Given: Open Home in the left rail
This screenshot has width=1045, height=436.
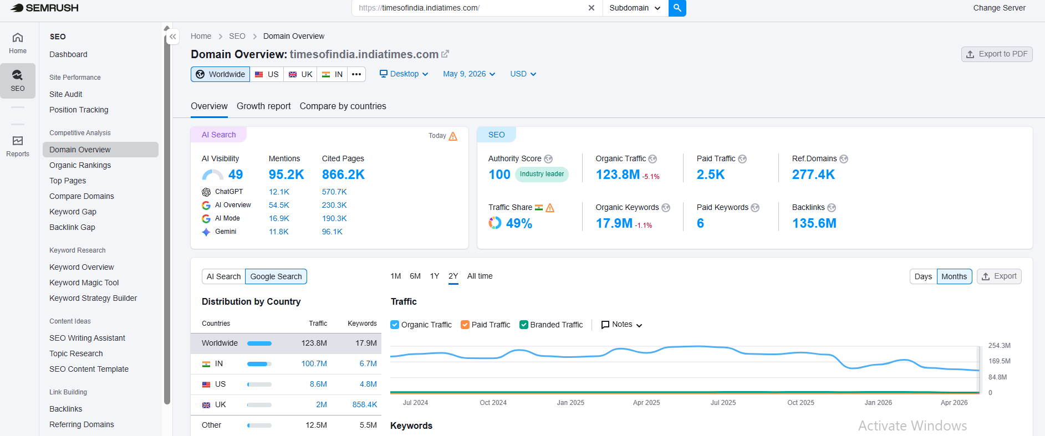Looking at the screenshot, I should coord(18,43).
